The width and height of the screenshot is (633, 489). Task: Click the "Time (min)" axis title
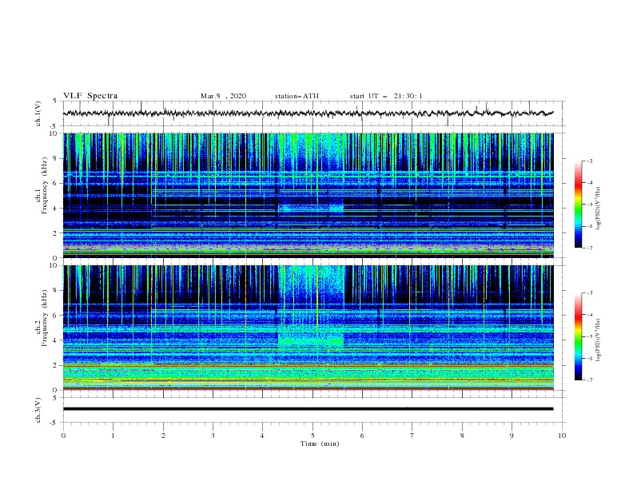click(320, 443)
